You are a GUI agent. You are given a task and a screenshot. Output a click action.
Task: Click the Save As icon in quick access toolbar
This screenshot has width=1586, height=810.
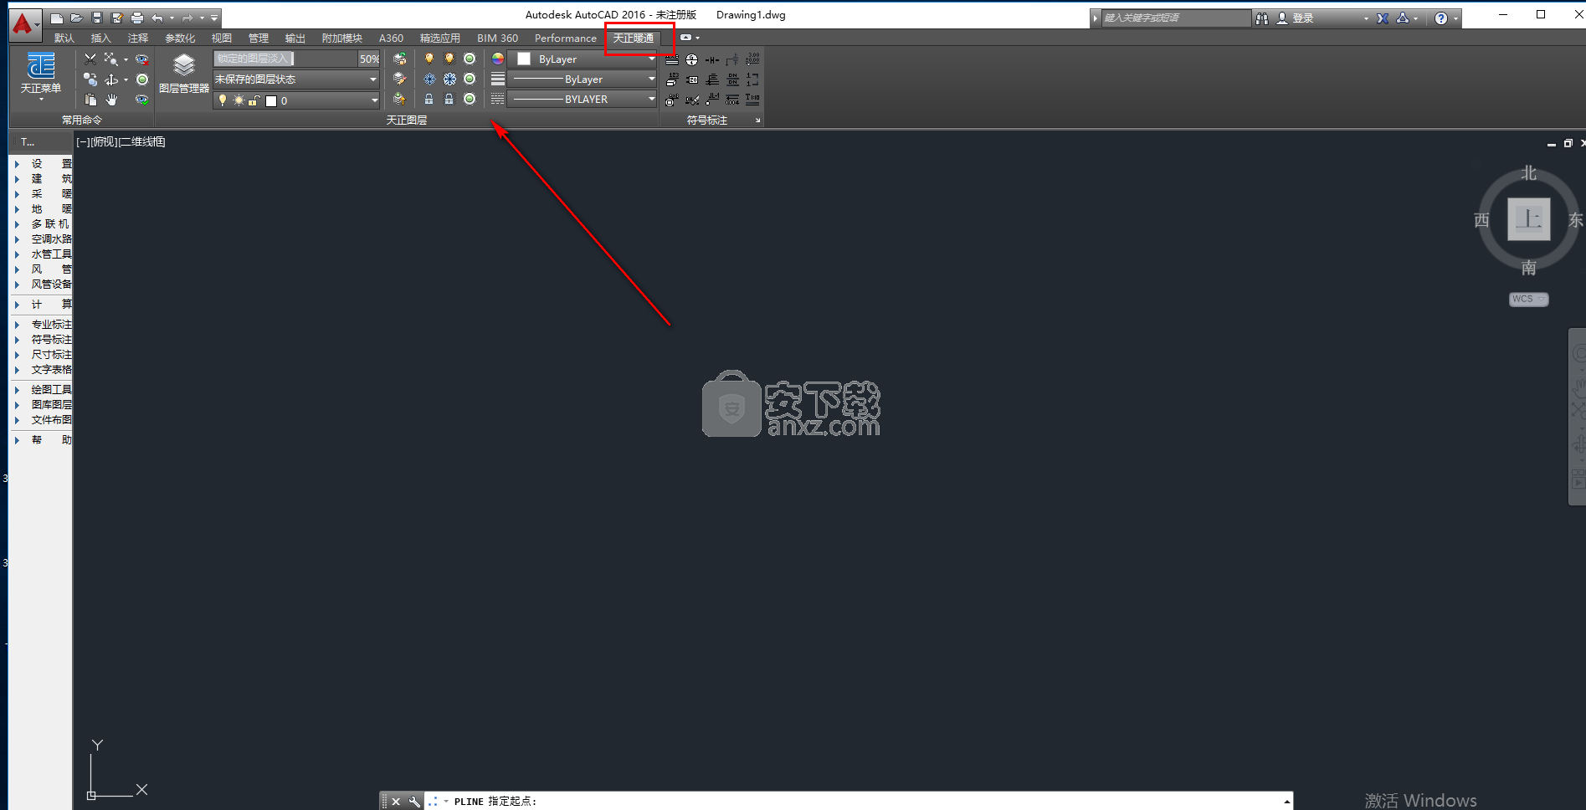[116, 18]
